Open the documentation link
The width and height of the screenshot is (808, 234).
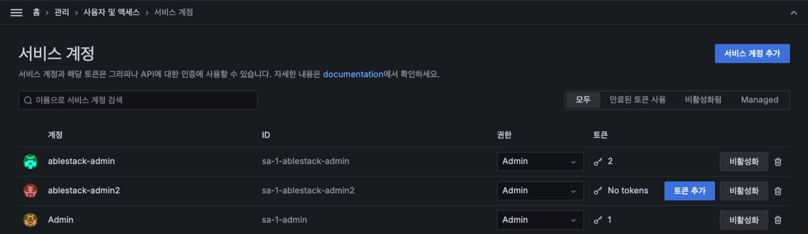[353, 74]
